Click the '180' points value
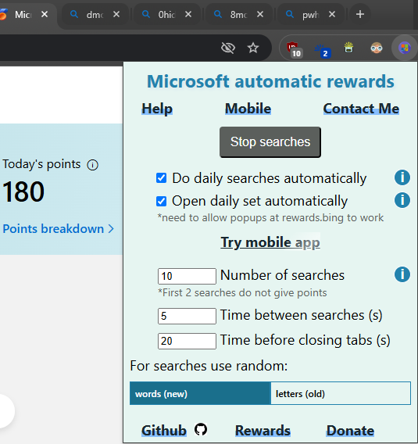Screen dimensions: 418x444 tap(23, 192)
